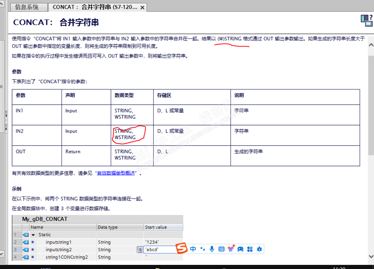Open the Sogou toolbox grid icon
The image size is (374, 269).
250,249
